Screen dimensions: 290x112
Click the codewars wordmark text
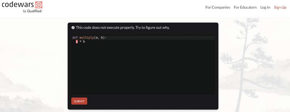(x=18, y=5)
